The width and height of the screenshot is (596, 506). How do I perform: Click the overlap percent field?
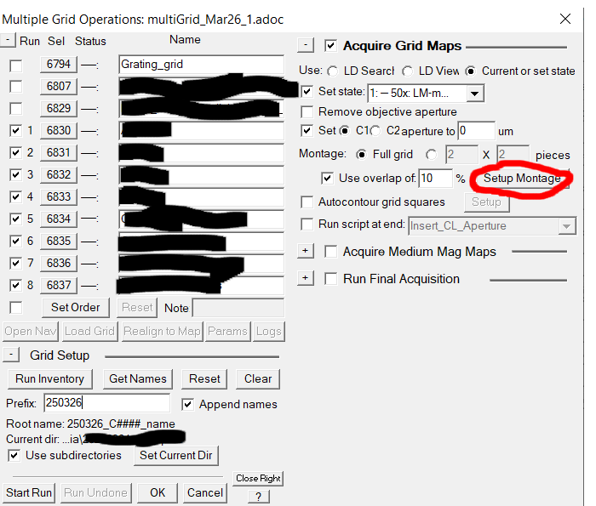coord(436,178)
